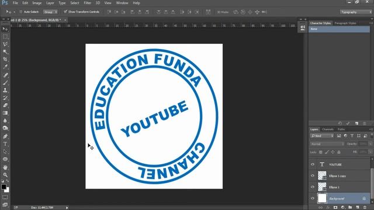The height and width of the screenshot is (210, 374).
Task: Add layer mask icon
Action: pos(335,208)
